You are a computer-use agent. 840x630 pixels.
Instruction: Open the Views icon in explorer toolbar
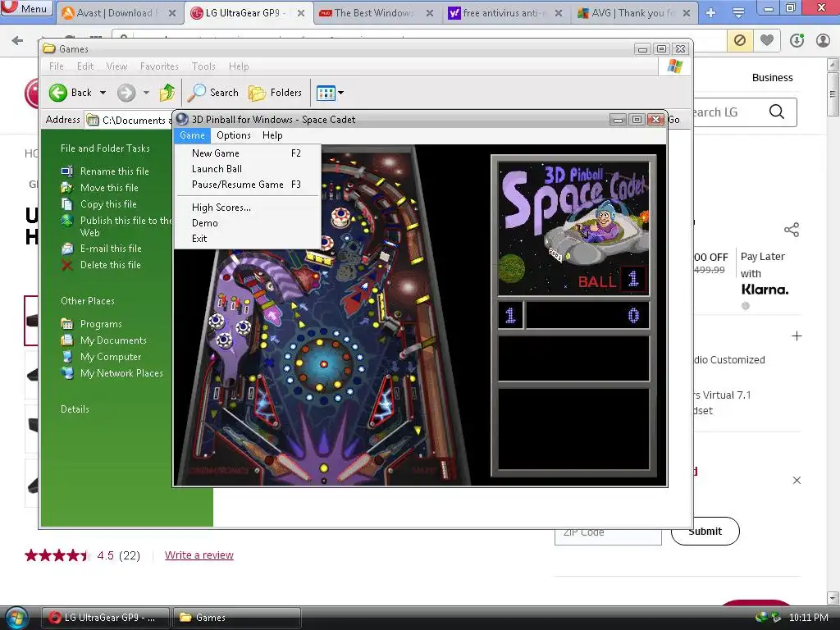click(x=326, y=93)
